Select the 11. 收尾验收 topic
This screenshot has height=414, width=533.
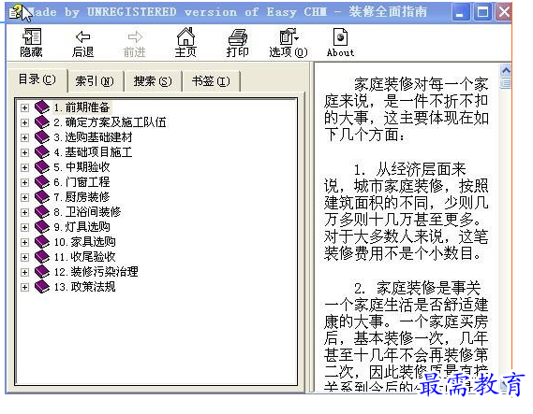pos(84,257)
